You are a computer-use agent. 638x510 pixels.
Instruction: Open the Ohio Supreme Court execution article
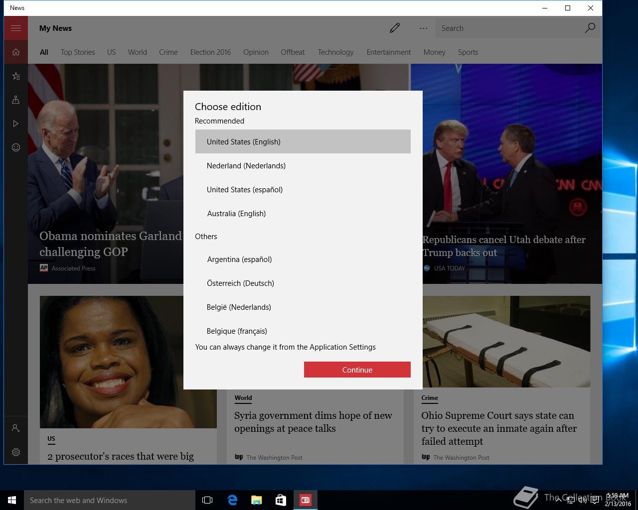click(499, 428)
